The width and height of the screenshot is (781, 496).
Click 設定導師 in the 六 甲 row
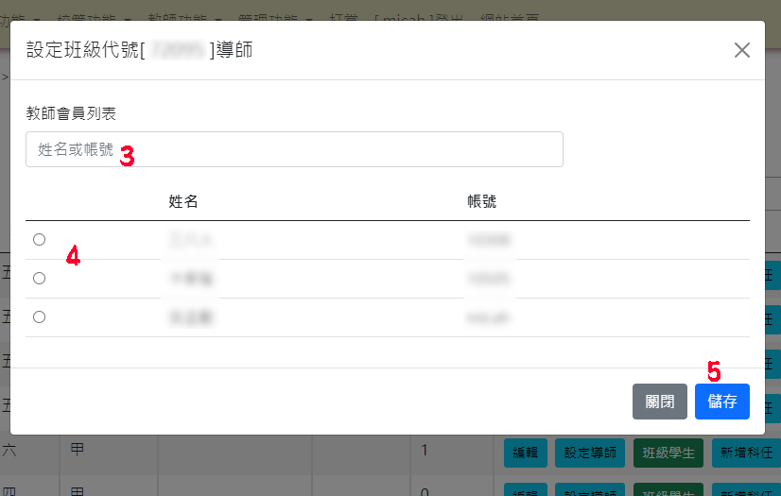click(590, 453)
